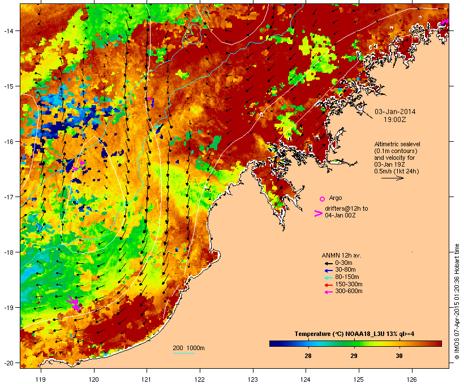Viewport: 464px width, 384px height.
Task: Click the longitude axis label 121
Action: (x=147, y=379)
